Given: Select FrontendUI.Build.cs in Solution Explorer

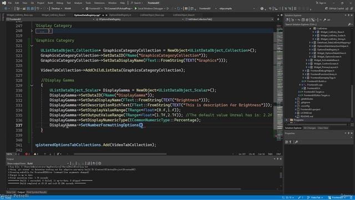Looking at the screenshot, I should [x=317, y=81].
